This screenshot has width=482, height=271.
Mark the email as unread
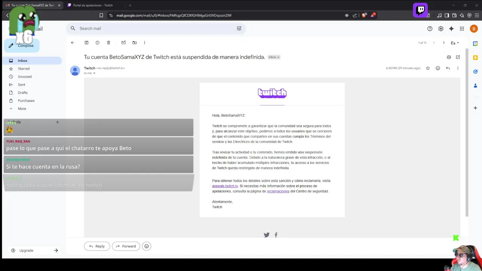(123, 43)
